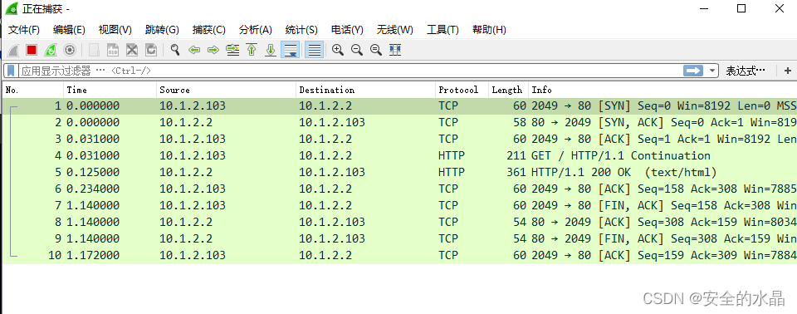The height and width of the screenshot is (314, 797).
Task: Select packet 7 FIN, ACK Seq=158 row
Action: (399, 205)
